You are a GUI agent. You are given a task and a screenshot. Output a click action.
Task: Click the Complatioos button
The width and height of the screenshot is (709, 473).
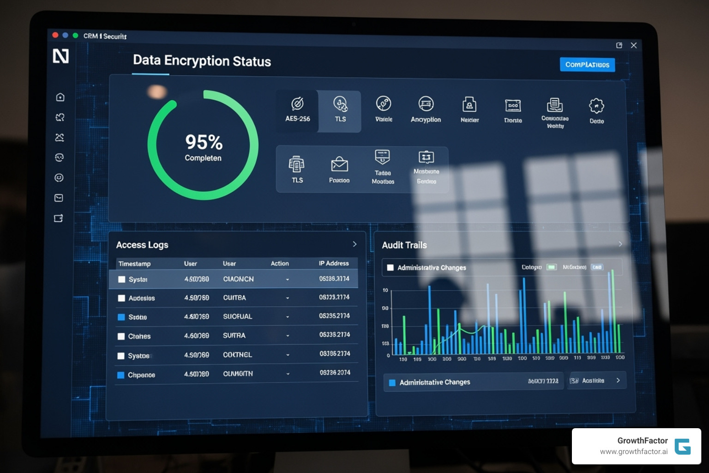click(587, 64)
